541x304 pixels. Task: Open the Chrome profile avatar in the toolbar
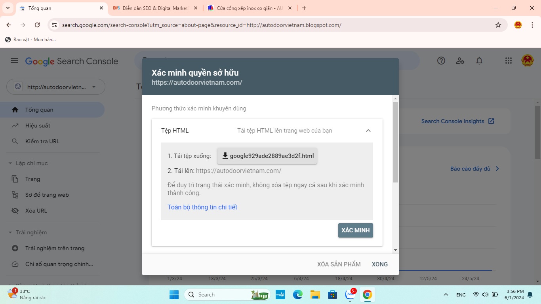(x=518, y=25)
